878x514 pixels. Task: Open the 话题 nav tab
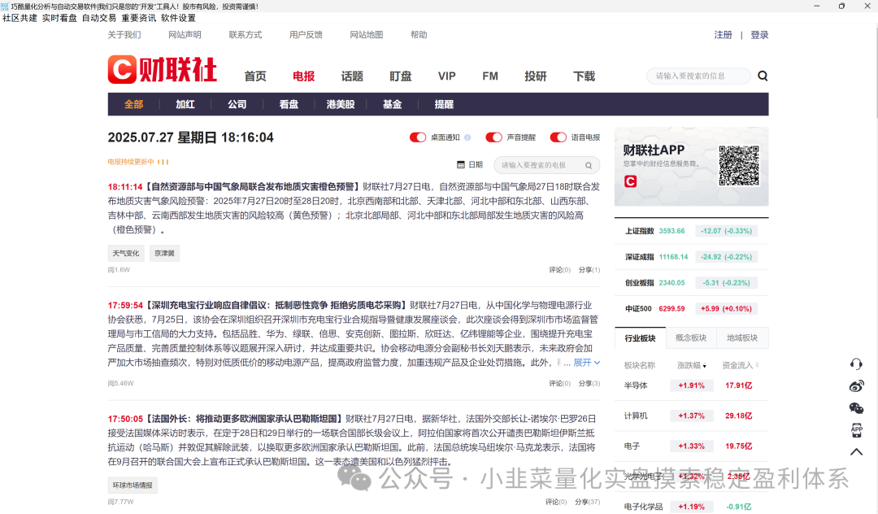click(x=352, y=76)
